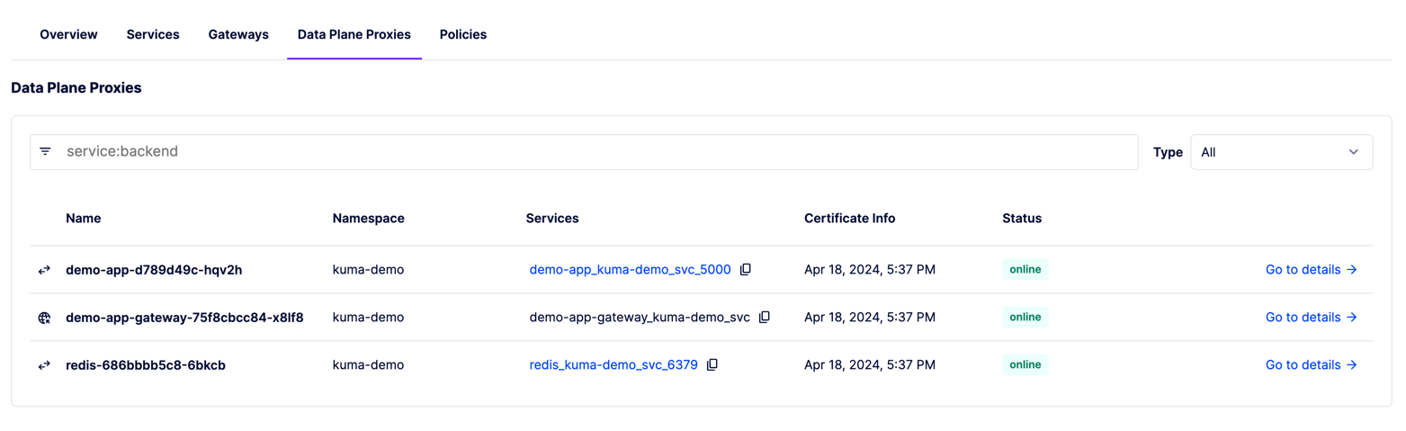Copy redis_kuma-demo_svc_6379 service name
The width and height of the screenshot is (1406, 431).
click(x=712, y=365)
